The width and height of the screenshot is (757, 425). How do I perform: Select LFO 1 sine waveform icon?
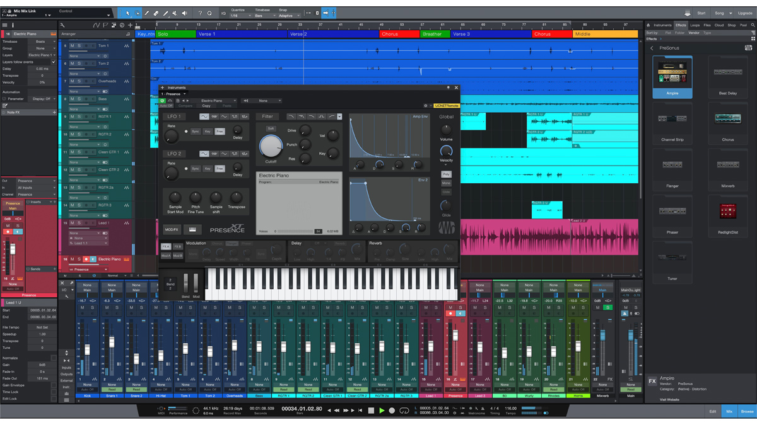coord(204,116)
